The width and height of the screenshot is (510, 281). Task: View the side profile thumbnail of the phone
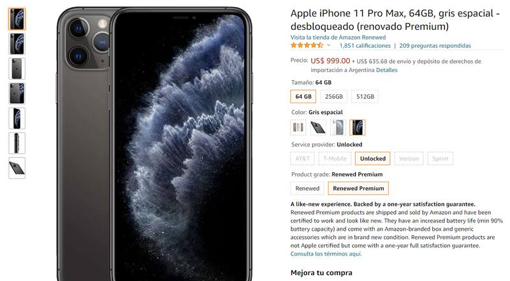17,143
